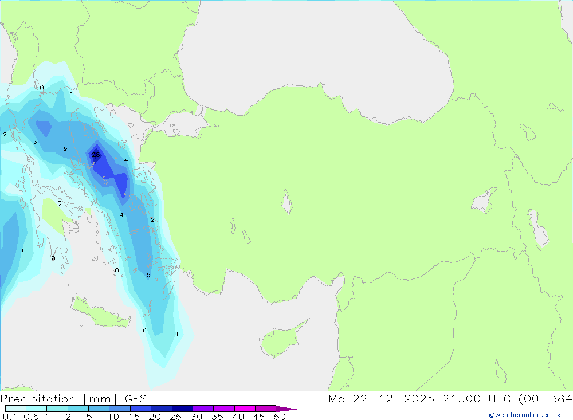Click the legend arrow tip above 50 mm

[x=286, y=409]
